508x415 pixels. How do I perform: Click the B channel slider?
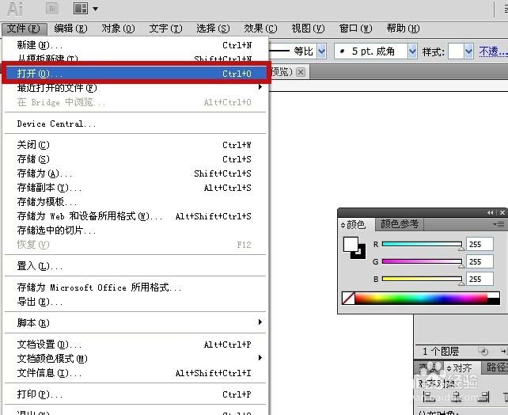click(422, 279)
